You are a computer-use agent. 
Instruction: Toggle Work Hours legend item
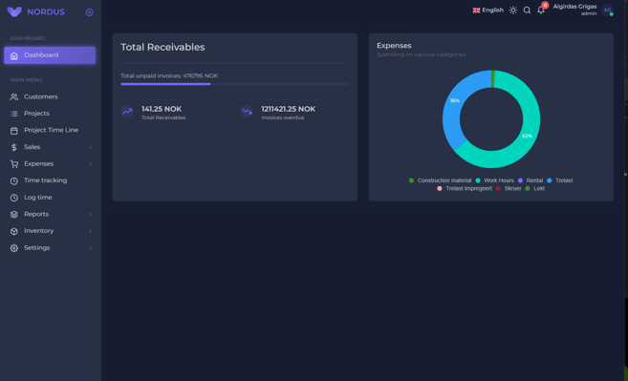click(494, 180)
